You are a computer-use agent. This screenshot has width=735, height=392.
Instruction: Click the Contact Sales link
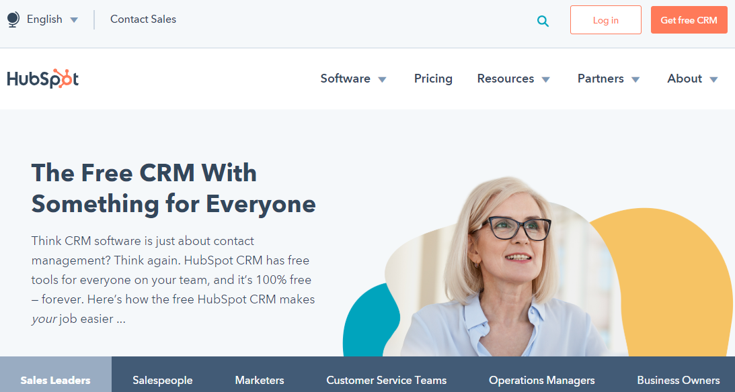tap(143, 19)
